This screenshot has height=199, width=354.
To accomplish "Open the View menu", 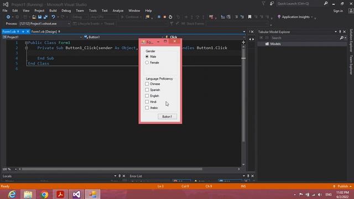I will point(26,11).
